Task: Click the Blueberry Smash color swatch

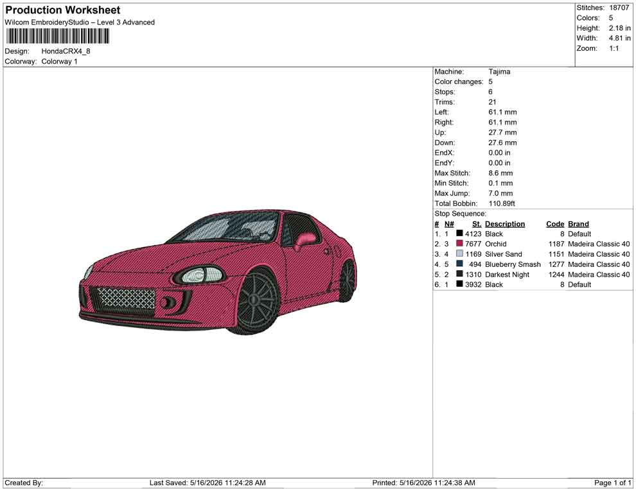Action: click(459, 264)
